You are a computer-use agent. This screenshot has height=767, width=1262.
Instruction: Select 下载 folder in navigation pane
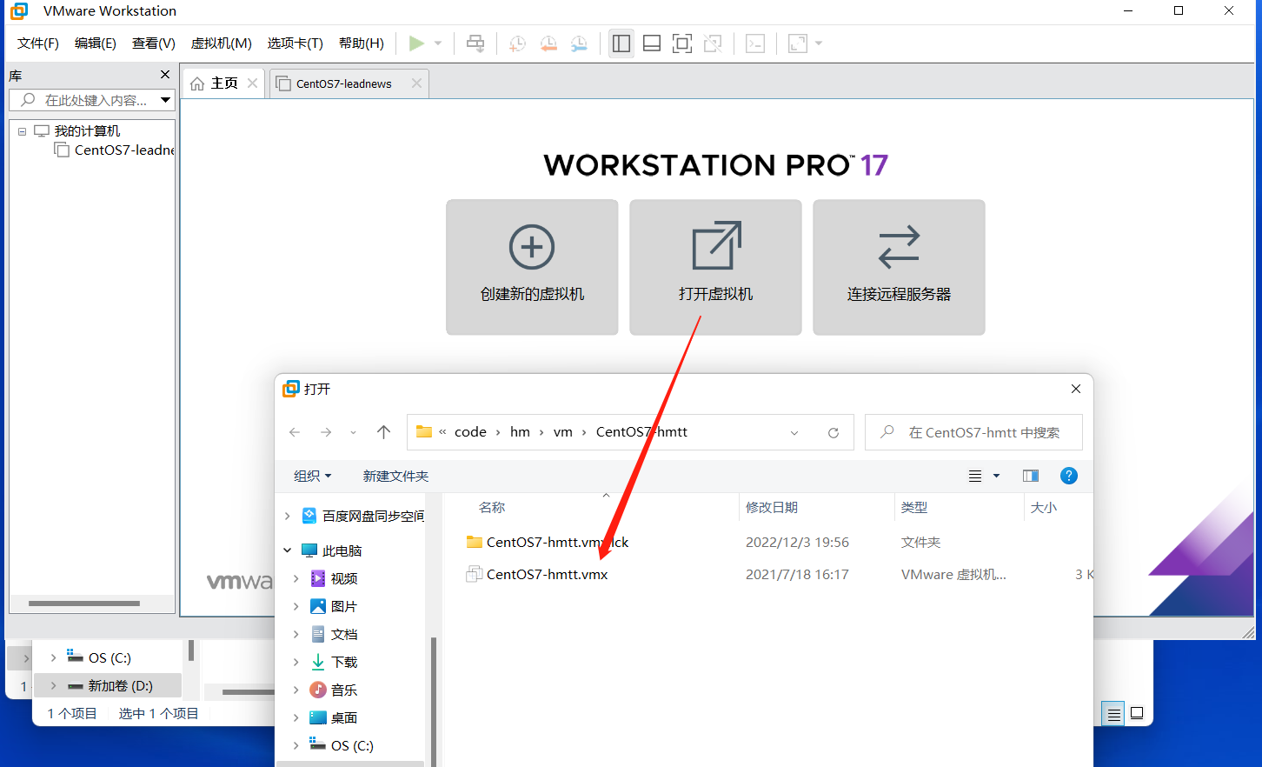tap(334, 662)
